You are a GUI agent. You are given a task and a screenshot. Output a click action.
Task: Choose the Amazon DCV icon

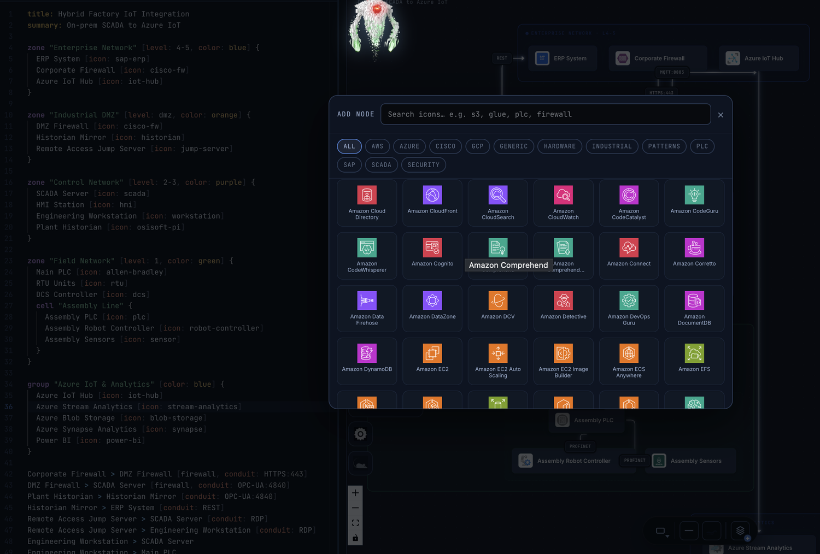pyautogui.click(x=498, y=309)
